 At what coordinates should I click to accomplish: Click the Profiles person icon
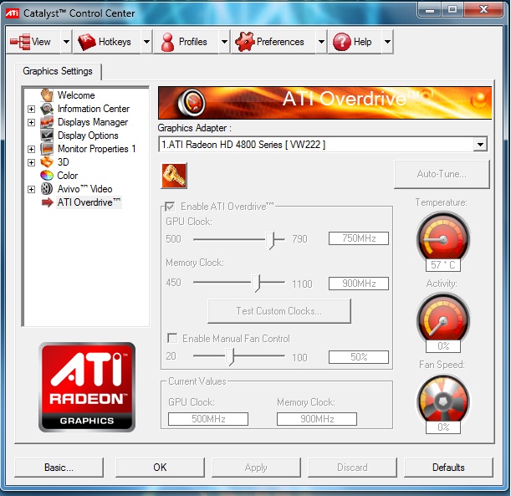point(167,42)
